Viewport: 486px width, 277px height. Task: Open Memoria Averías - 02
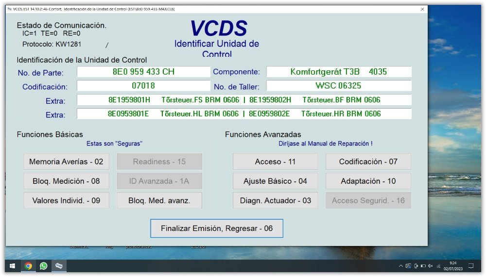(66, 162)
